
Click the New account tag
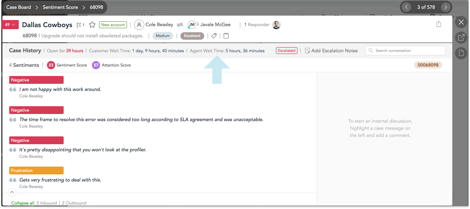coord(113,25)
